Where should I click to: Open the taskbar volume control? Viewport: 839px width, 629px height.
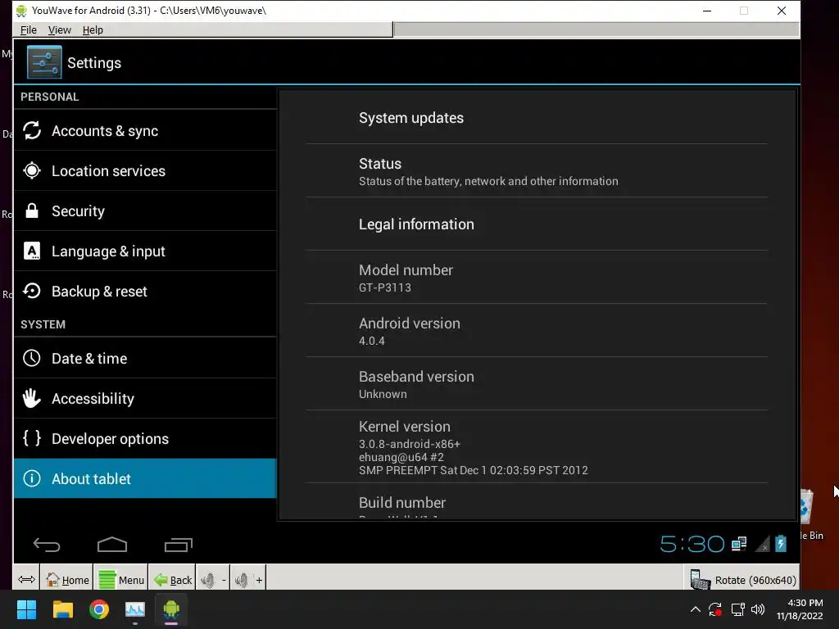click(758, 609)
